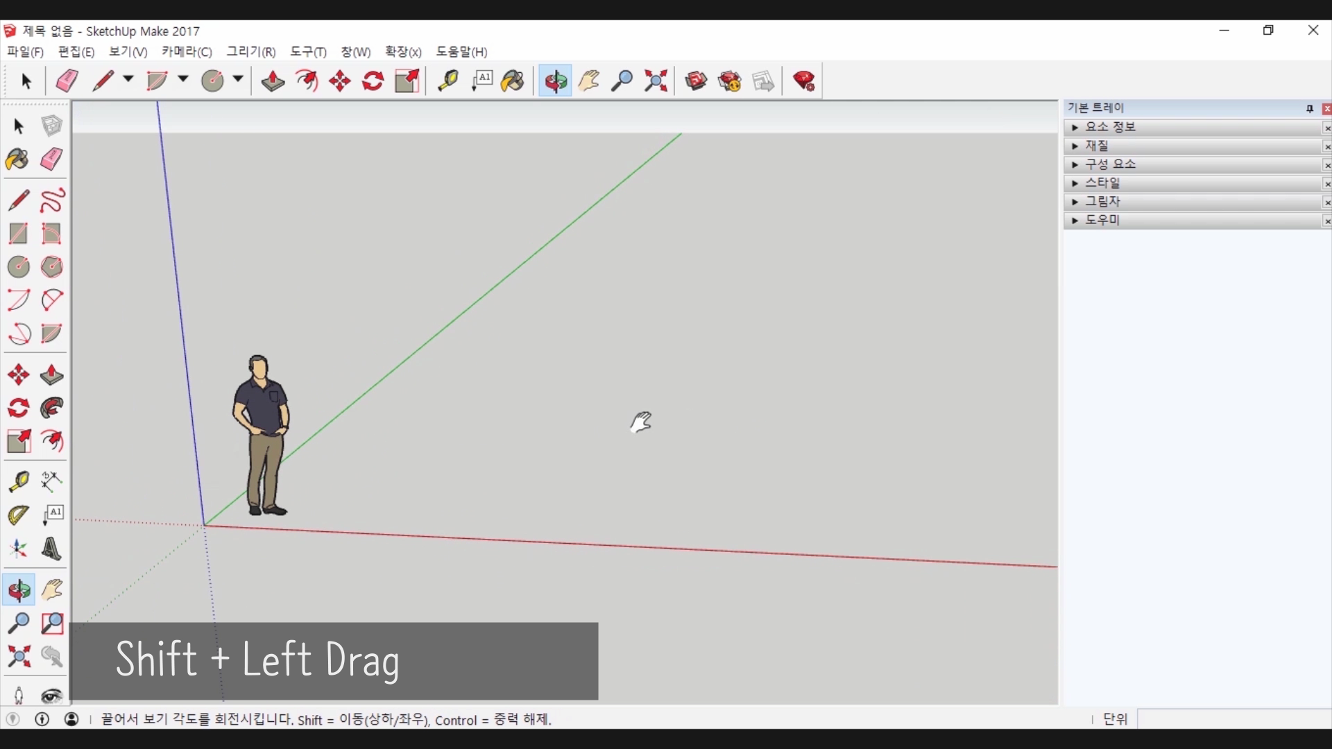
Task: Select the Text label tool in top toolbar
Action: pyautogui.click(x=481, y=81)
